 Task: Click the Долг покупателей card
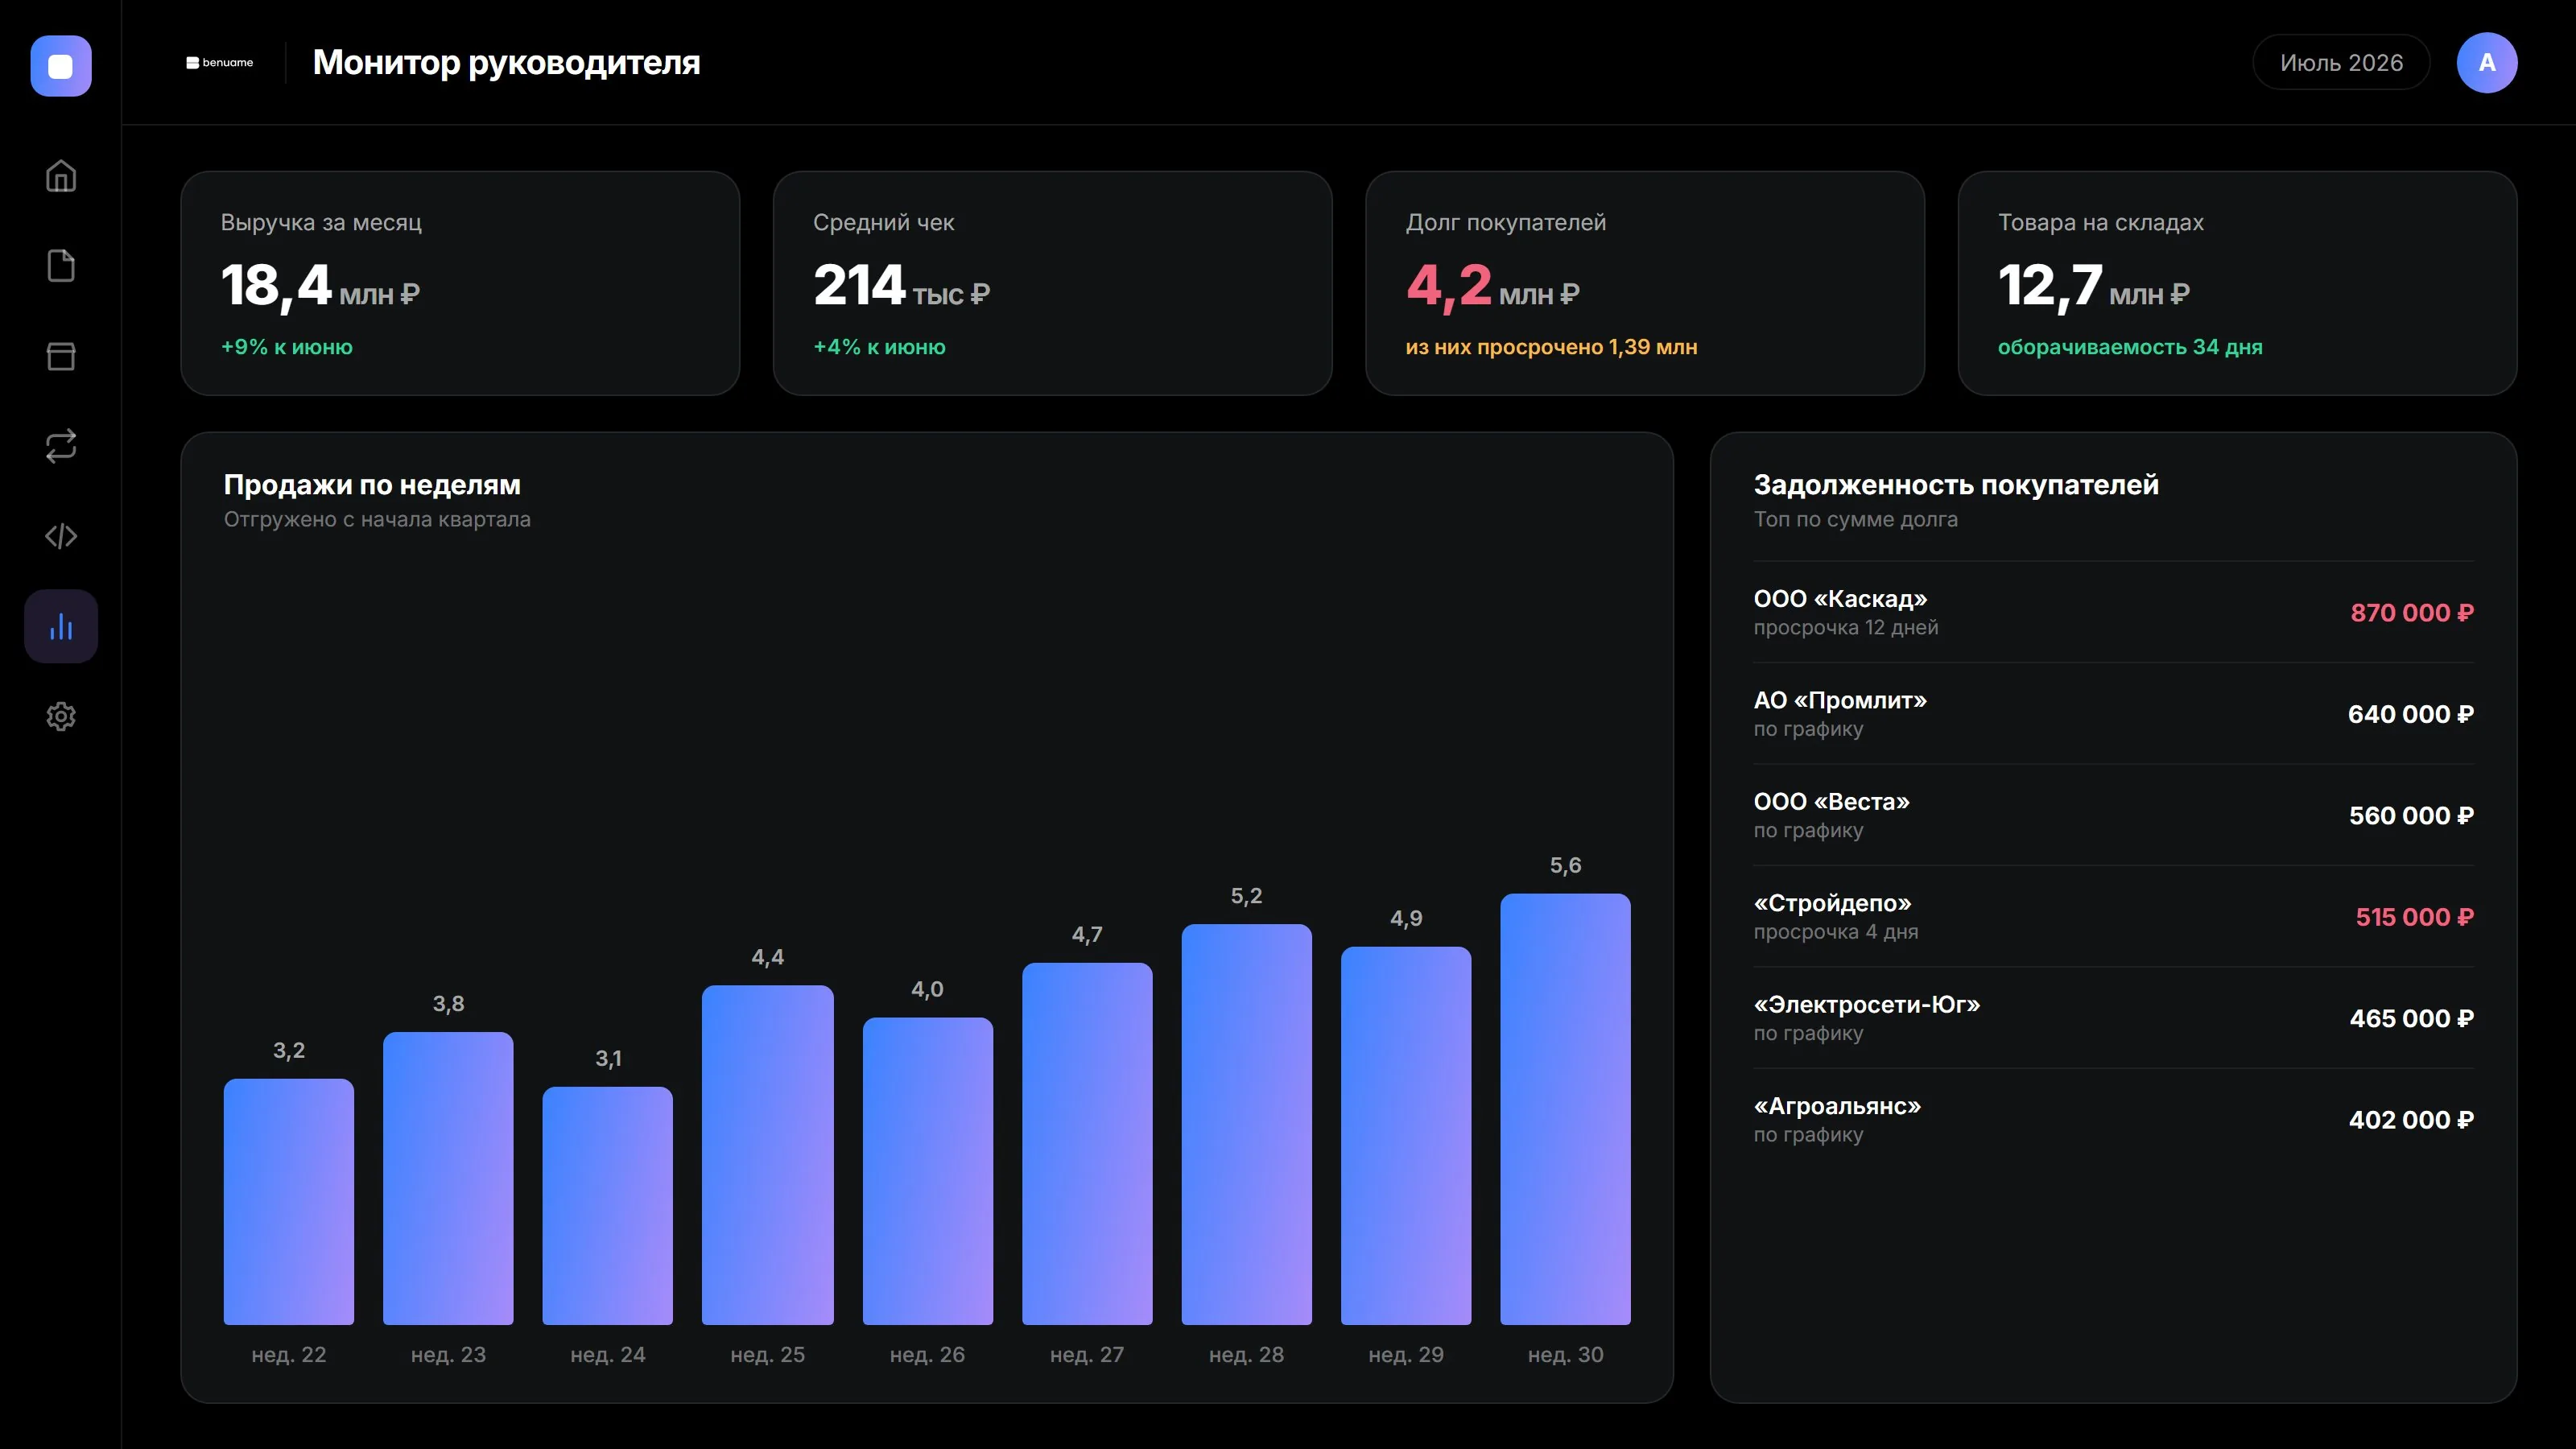coord(1645,283)
